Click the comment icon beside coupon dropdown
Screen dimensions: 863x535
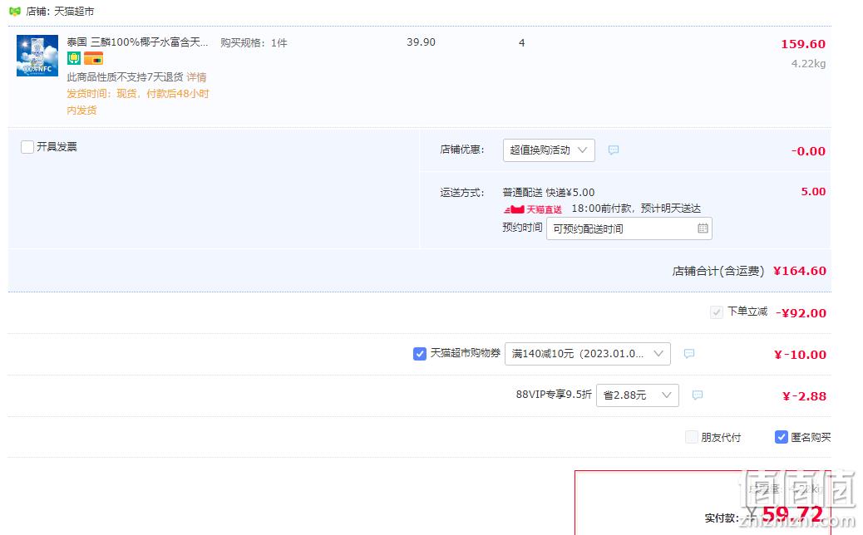click(x=688, y=354)
